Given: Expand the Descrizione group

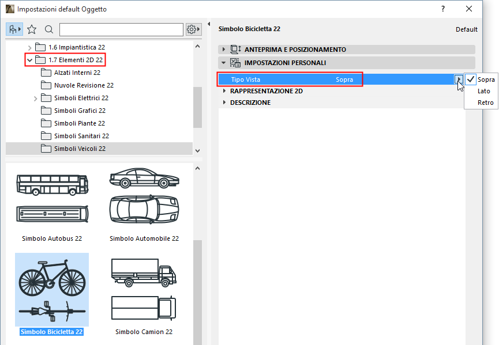Looking at the screenshot, I should point(224,103).
